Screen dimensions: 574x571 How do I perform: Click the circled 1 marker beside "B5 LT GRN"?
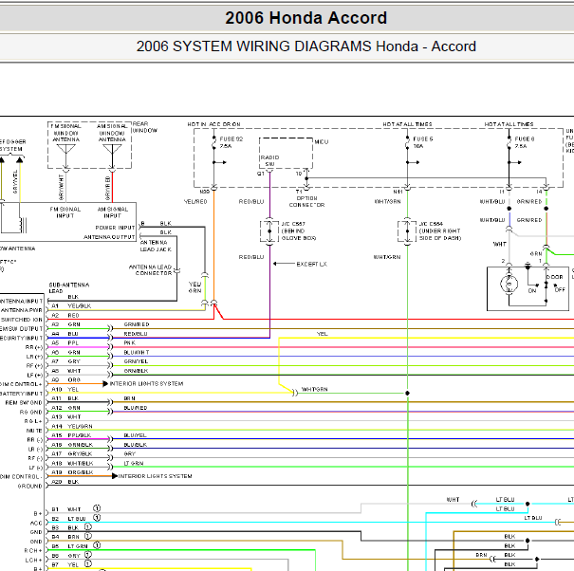(97, 545)
